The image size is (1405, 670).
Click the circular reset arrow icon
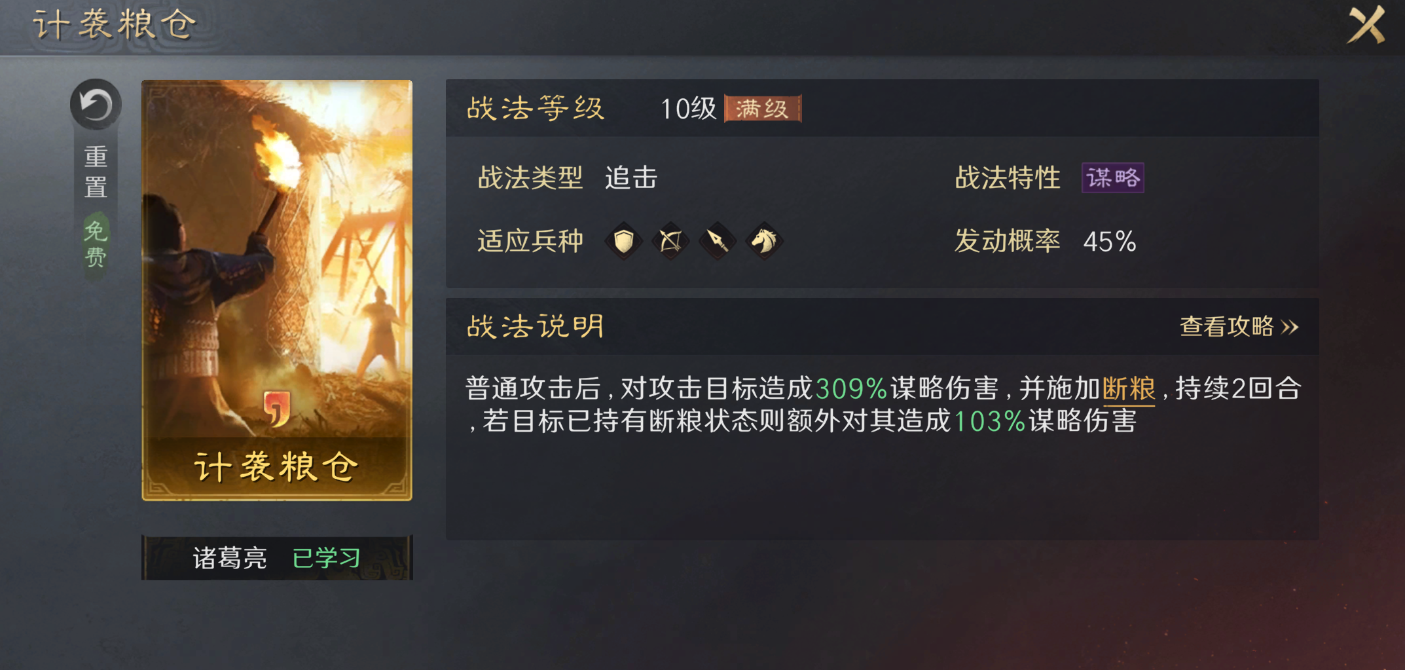coord(96,105)
